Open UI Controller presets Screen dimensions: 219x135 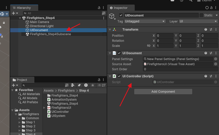[x=211, y=76]
